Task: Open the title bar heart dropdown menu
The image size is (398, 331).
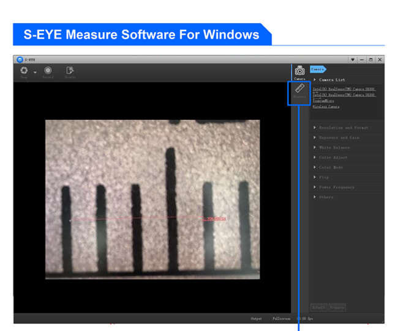Action: click(x=353, y=59)
